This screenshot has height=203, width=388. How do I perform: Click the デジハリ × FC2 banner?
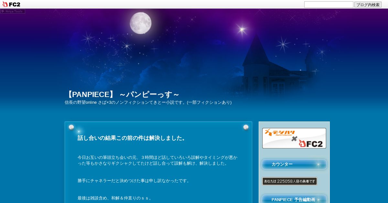(294, 138)
